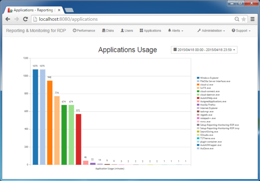Click the light orange SciTE.exe bar labeled 774
Screen dimensions: 260x181
coord(57,130)
